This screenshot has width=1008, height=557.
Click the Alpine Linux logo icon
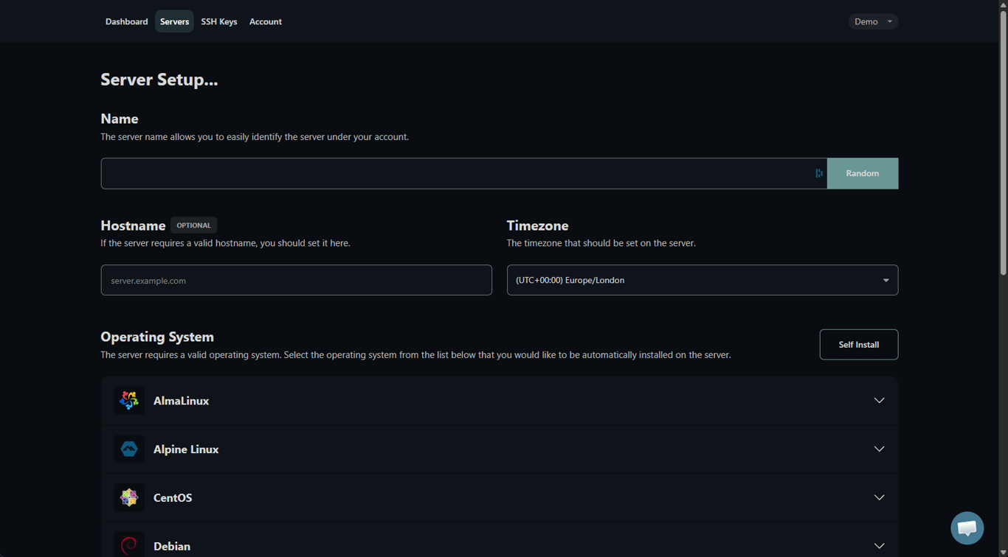pyautogui.click(x=129, y=449)
